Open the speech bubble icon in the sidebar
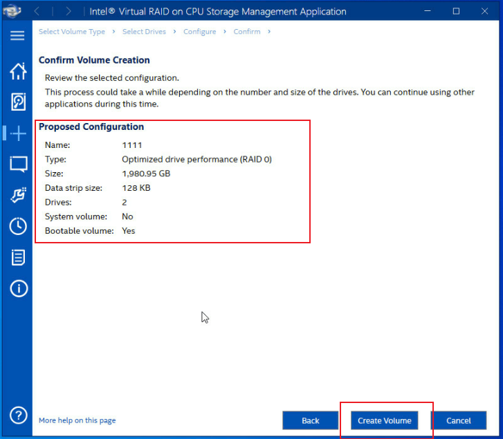 pyautogui.click(x=19, y=165)
